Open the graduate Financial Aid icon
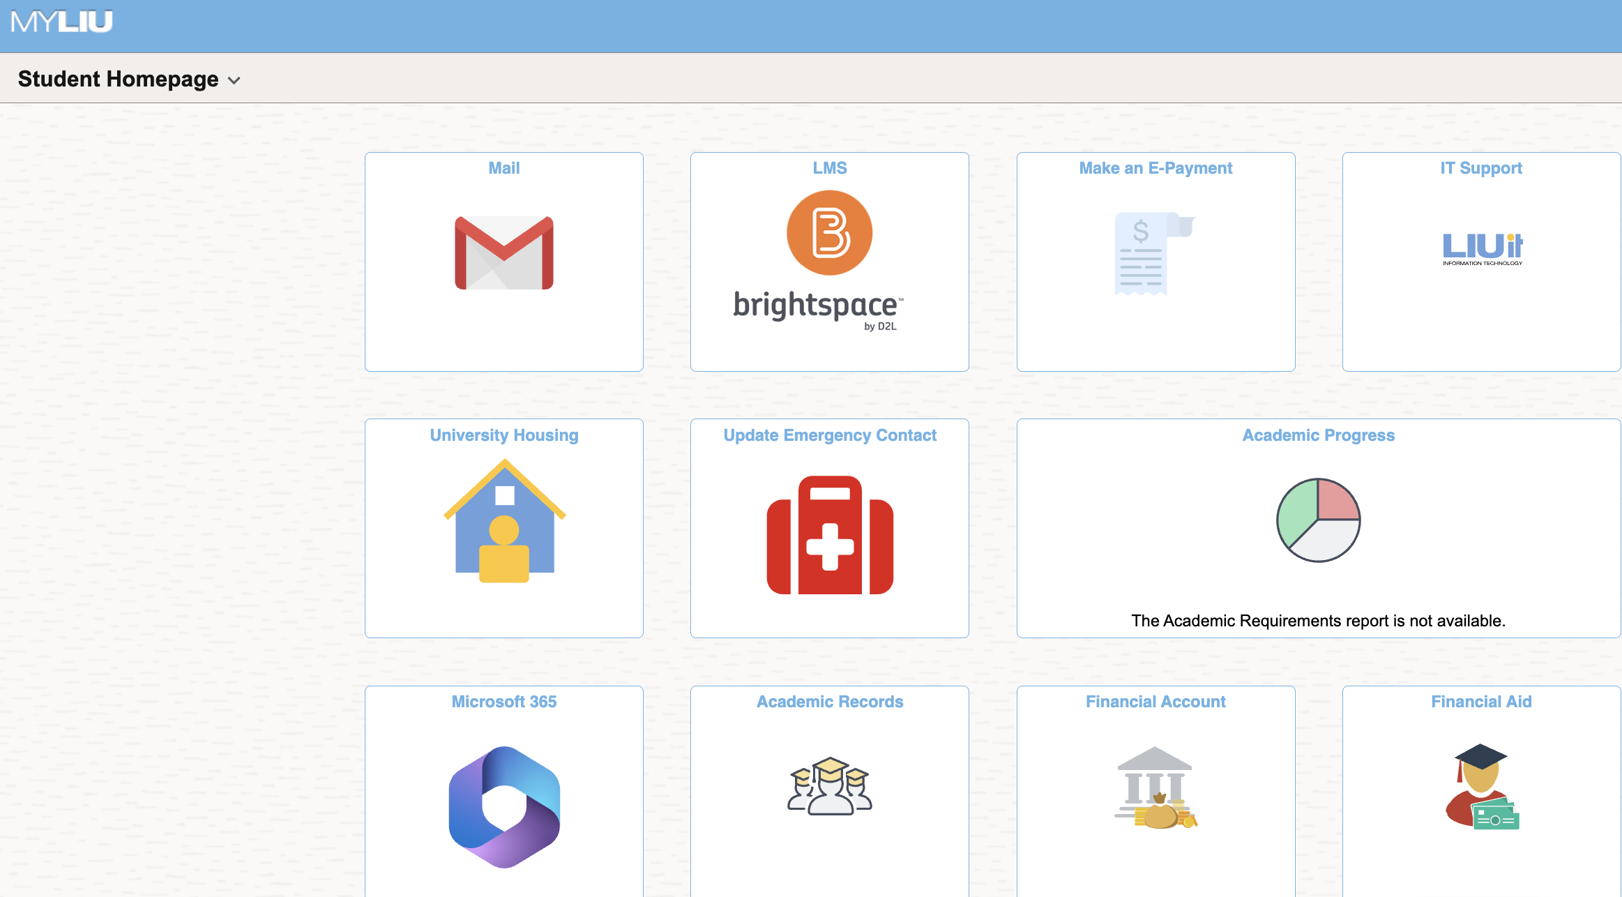 (1482, 786)
